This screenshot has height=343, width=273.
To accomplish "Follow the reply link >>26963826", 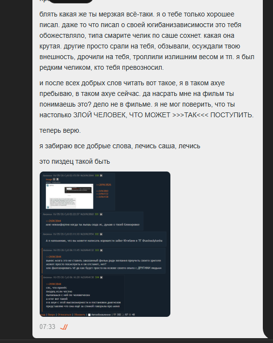I will [x=104, y=185].
